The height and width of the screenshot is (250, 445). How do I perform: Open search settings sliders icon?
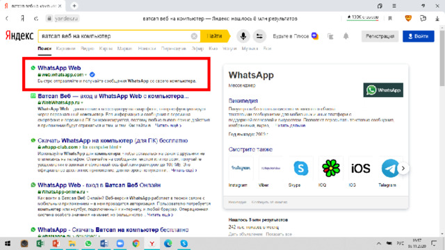259,36
